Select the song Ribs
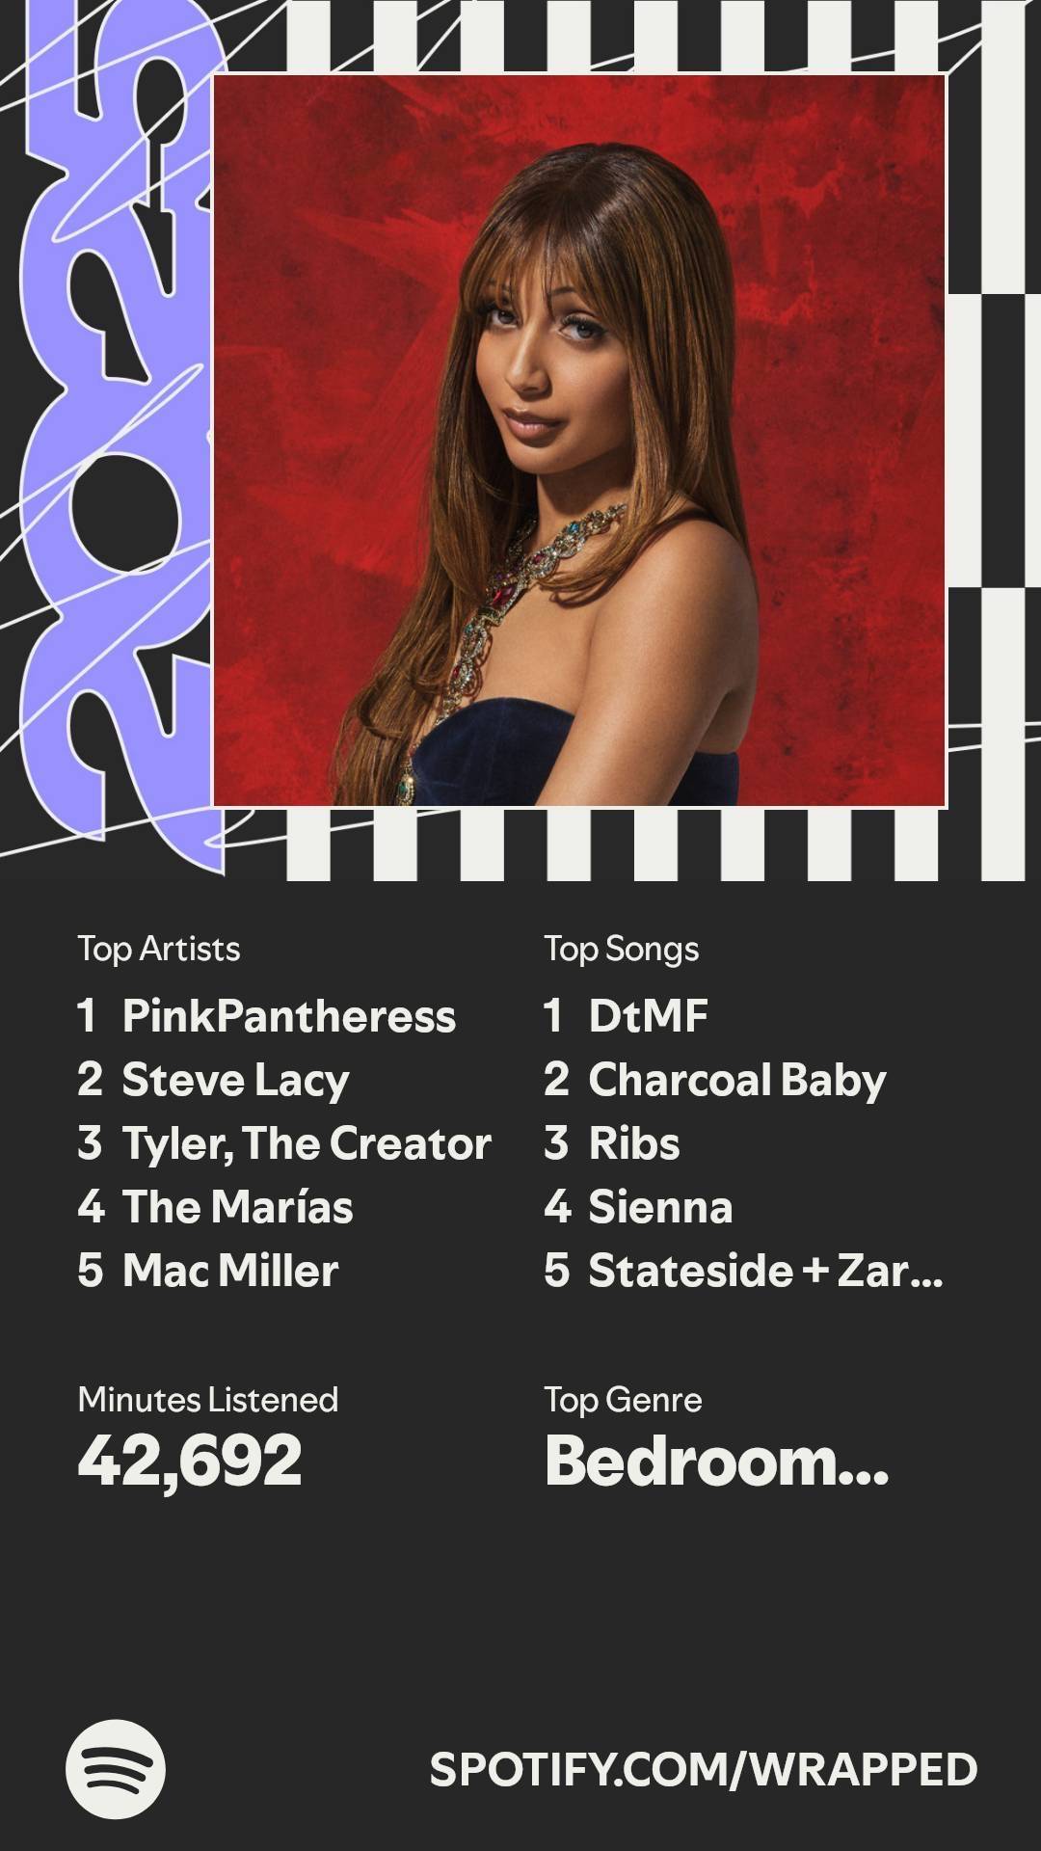This screenshot has height=1851, width=1041. 634,1143
